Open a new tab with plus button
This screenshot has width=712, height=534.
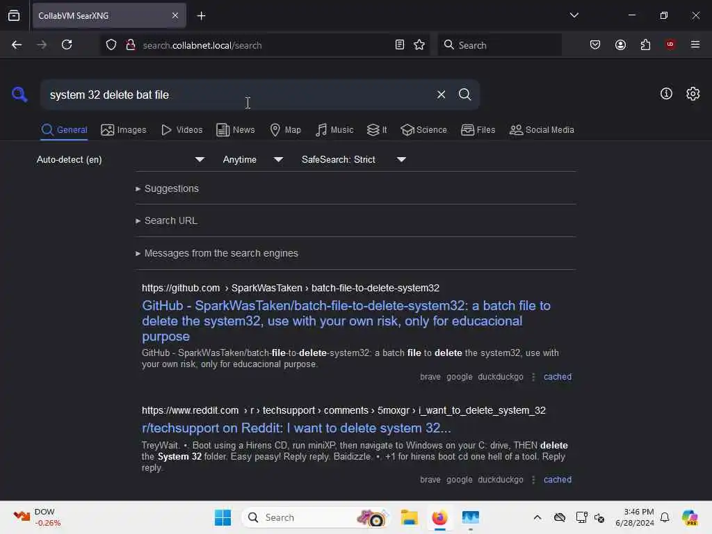(x=201, y=16)
